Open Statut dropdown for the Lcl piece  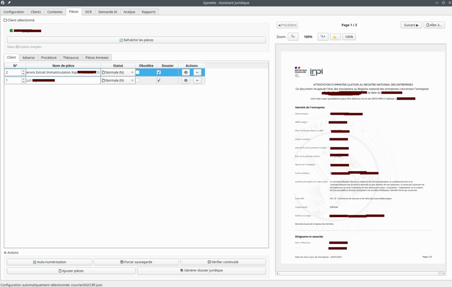[118, 80]
